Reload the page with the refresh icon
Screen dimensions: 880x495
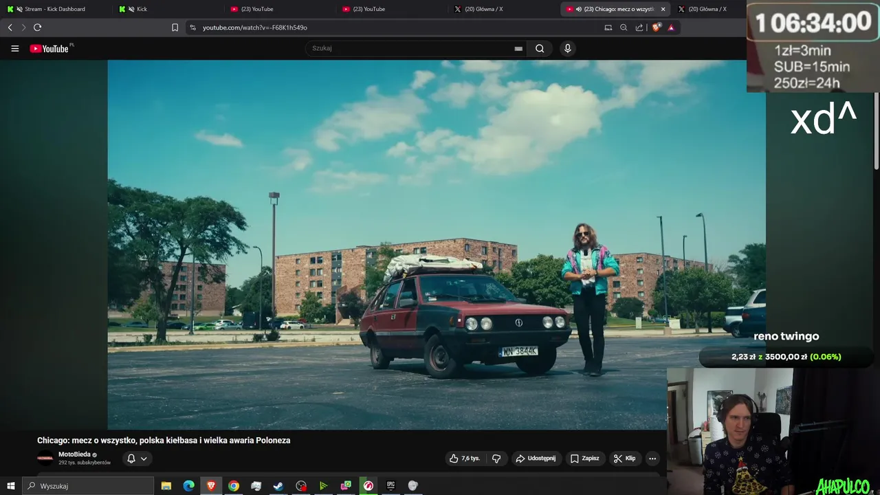pos(37,27)
